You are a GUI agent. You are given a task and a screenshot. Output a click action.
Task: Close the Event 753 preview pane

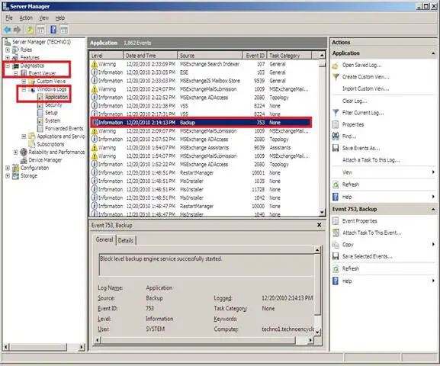click(319, 225)
